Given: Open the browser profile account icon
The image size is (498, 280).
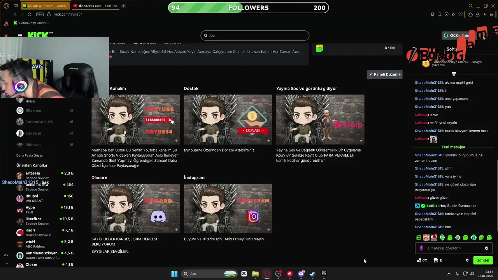Looking at the screenshot, I should (x=477, y=14).
